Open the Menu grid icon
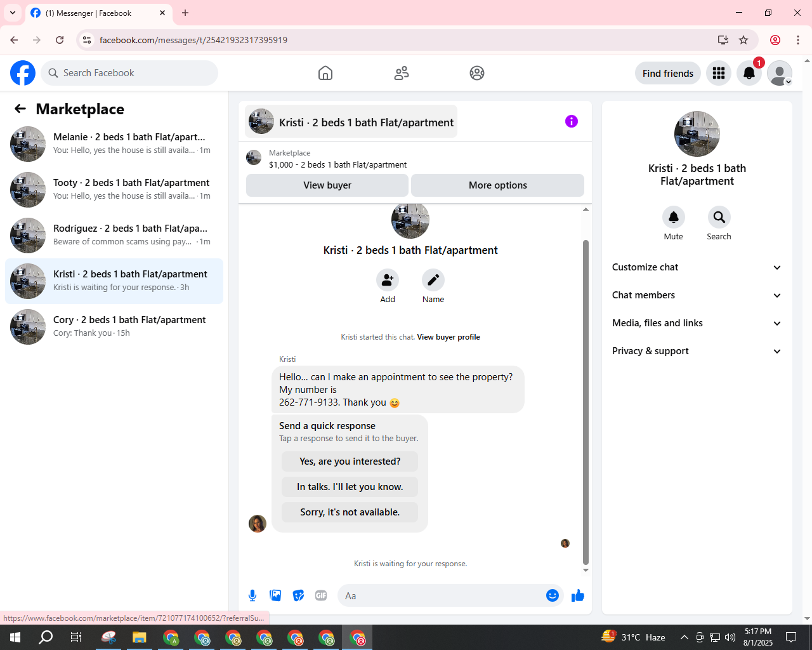 pos(719,73)
